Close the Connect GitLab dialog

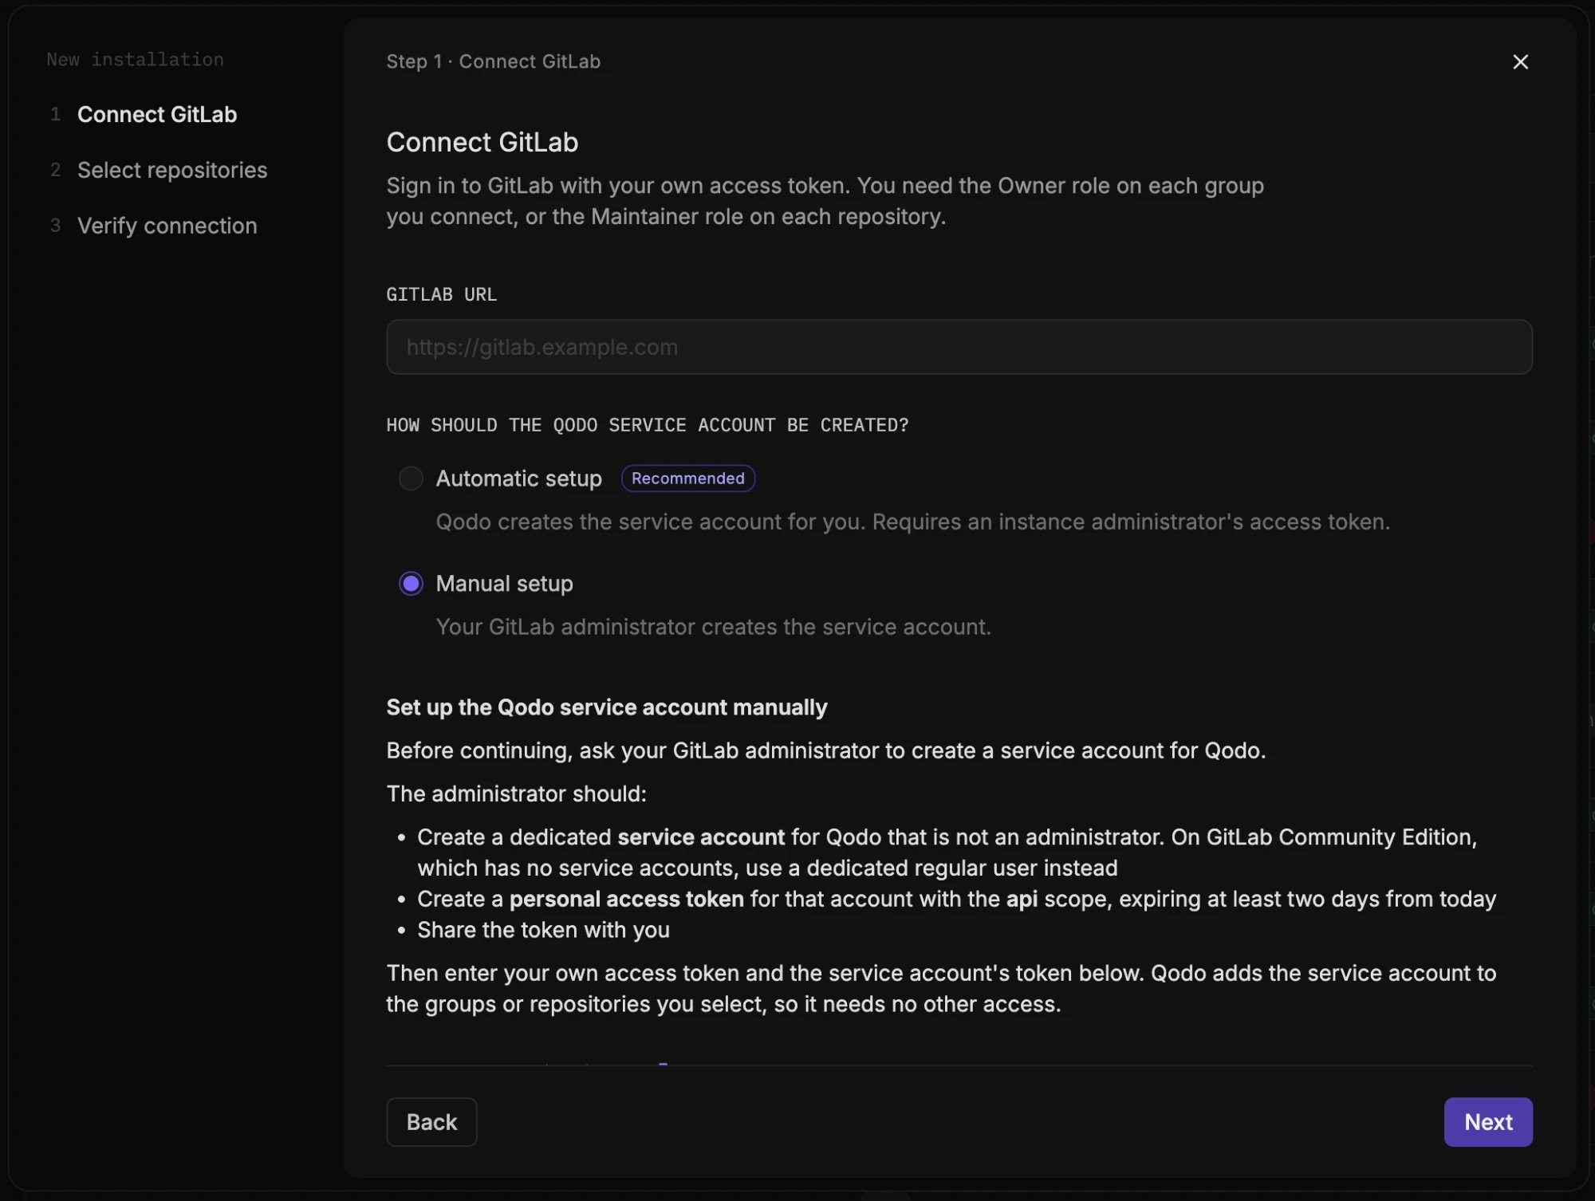click(1520, 62)
